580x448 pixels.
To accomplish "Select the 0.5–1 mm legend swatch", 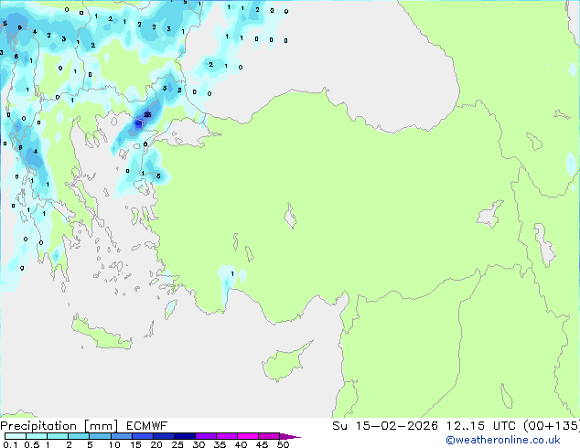I will (x=37, y=436).
